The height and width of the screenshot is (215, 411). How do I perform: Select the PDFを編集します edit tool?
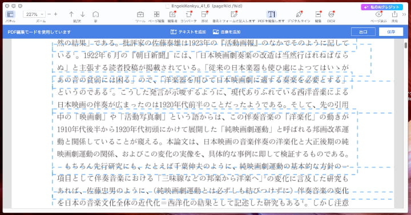[x=271, y=14]
